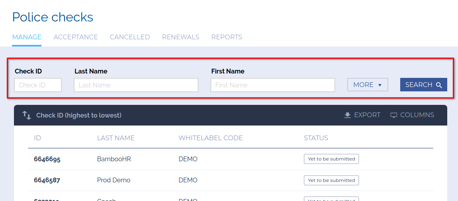Screen dimensions: 458x201
Task: Go to the Renewals tab
Action: pyautogui.click(x=181, y=37)
